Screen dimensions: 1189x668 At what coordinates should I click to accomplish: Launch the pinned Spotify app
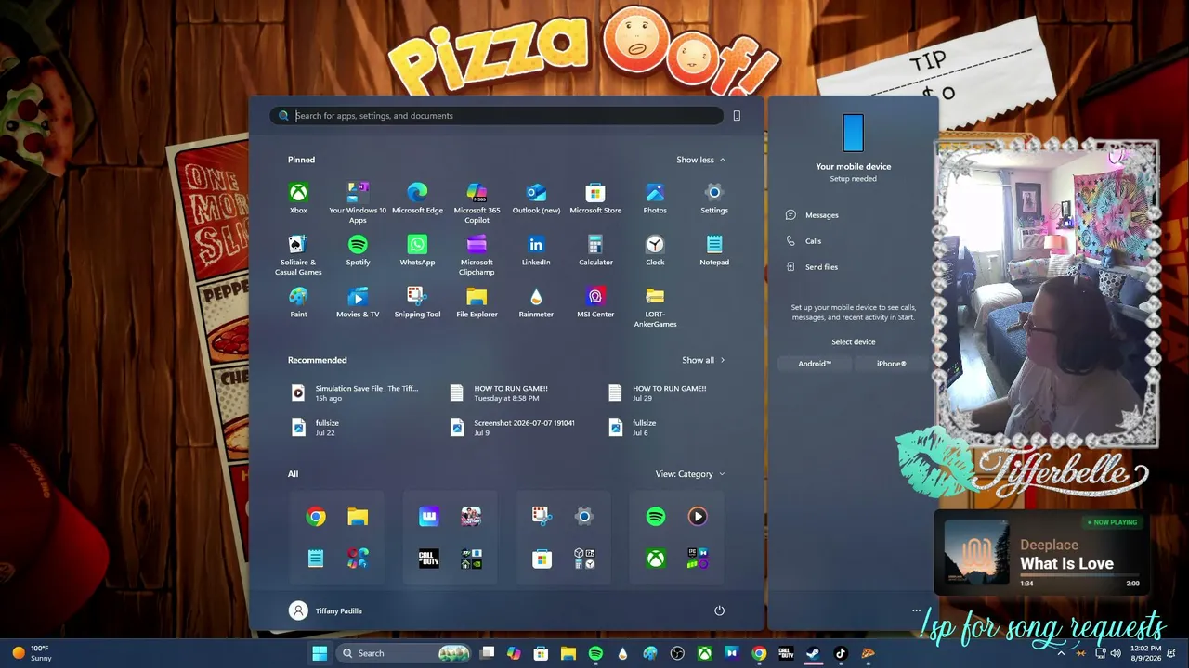coord(358,250)
